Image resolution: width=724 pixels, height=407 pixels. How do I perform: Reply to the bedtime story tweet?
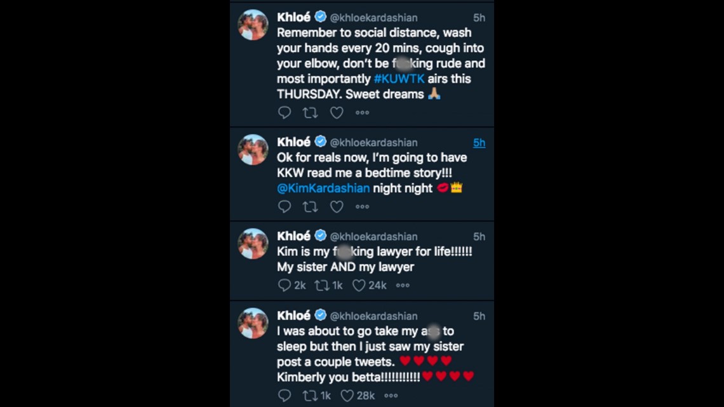[x=285, y=206]
